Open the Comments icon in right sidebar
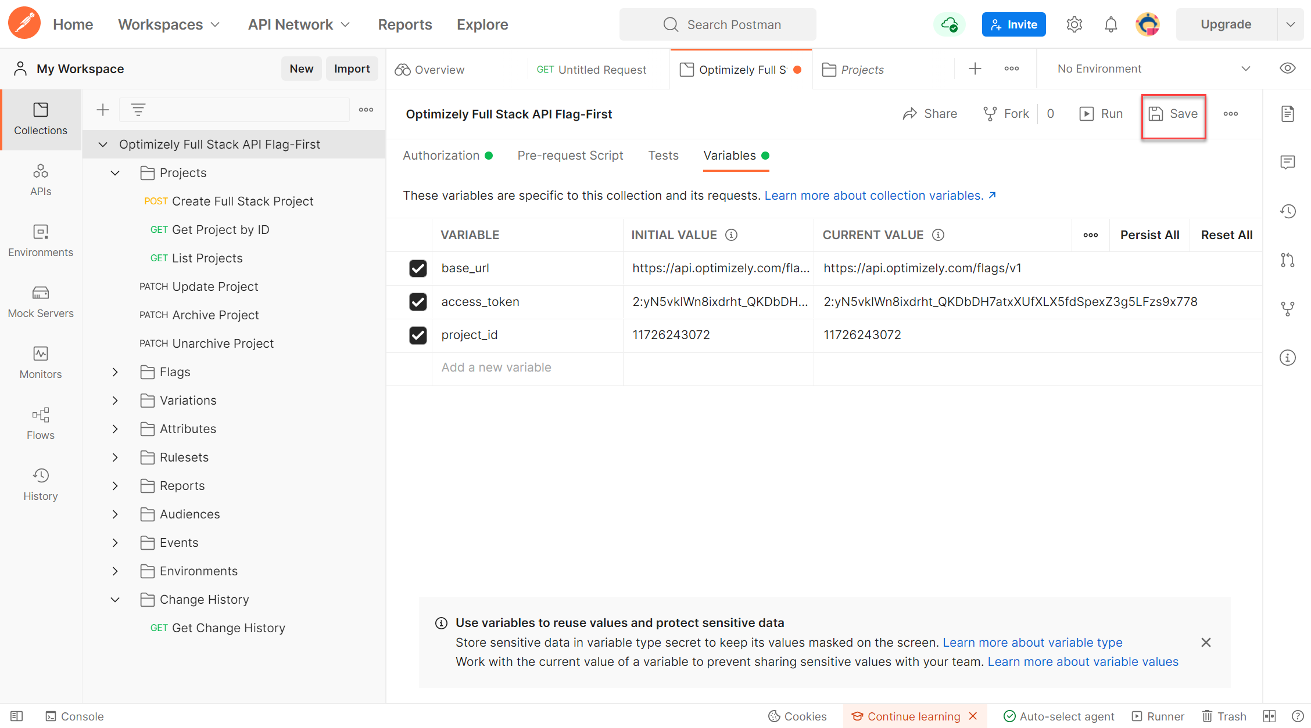This screenshot has width=1311, height=728. click(1288, 163)
